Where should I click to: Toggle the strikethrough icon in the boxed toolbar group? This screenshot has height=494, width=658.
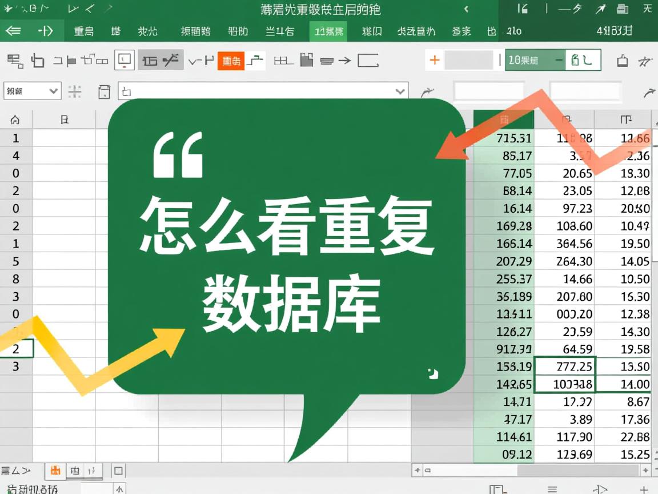coord(171,59)
